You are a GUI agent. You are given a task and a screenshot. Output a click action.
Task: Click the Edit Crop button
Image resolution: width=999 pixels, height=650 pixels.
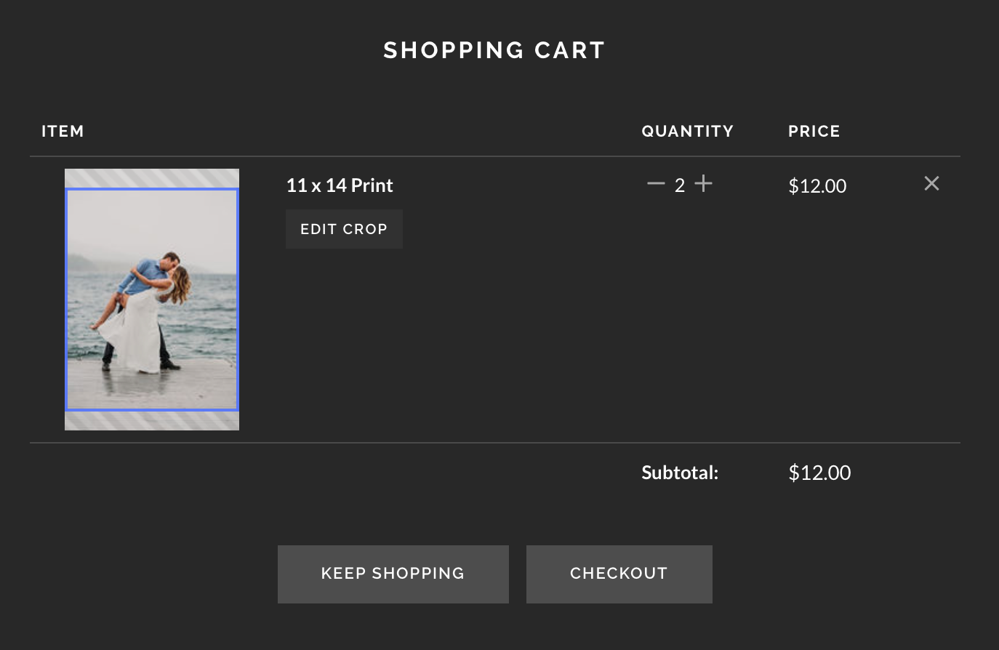344,229
